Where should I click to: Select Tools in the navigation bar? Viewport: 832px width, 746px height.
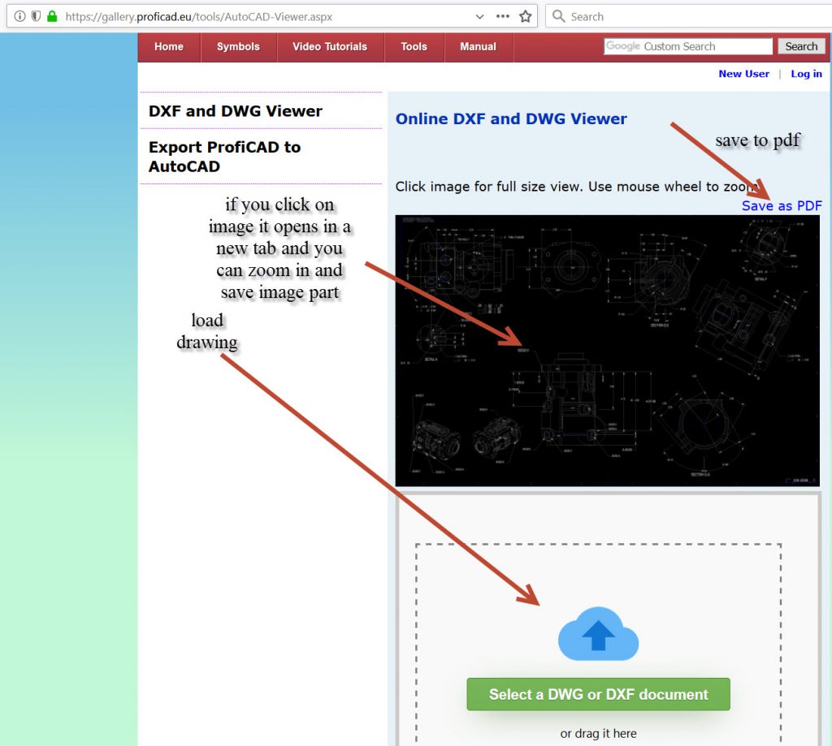click(414, 46)
